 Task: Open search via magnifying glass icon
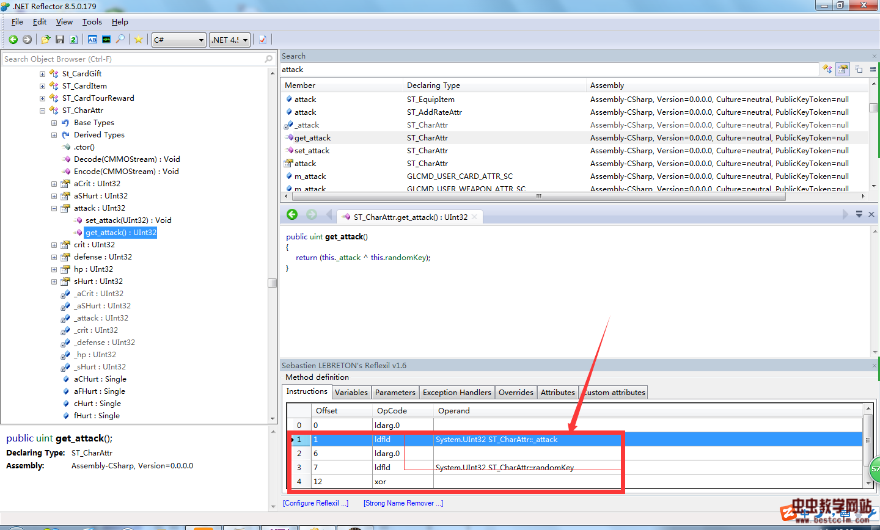pos(120,40)
